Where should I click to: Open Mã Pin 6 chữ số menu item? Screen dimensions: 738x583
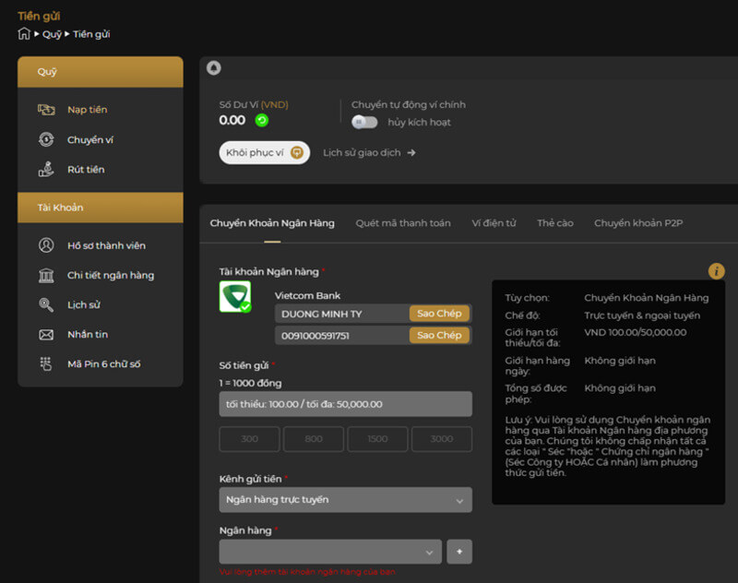(103, 364)
